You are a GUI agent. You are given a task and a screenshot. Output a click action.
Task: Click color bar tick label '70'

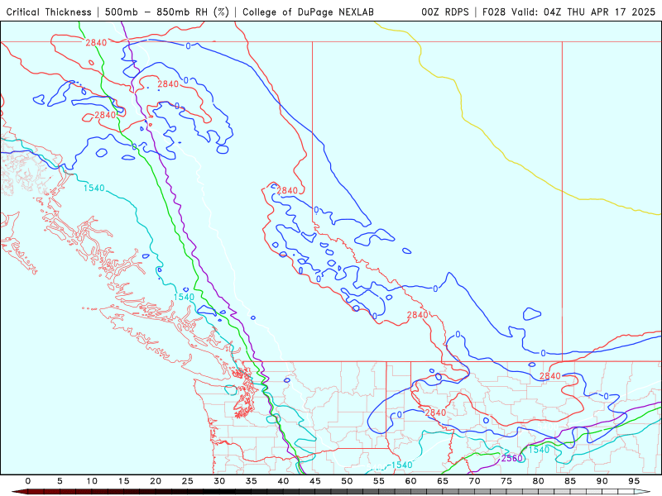pyautogui.click(x=474, y=481)
